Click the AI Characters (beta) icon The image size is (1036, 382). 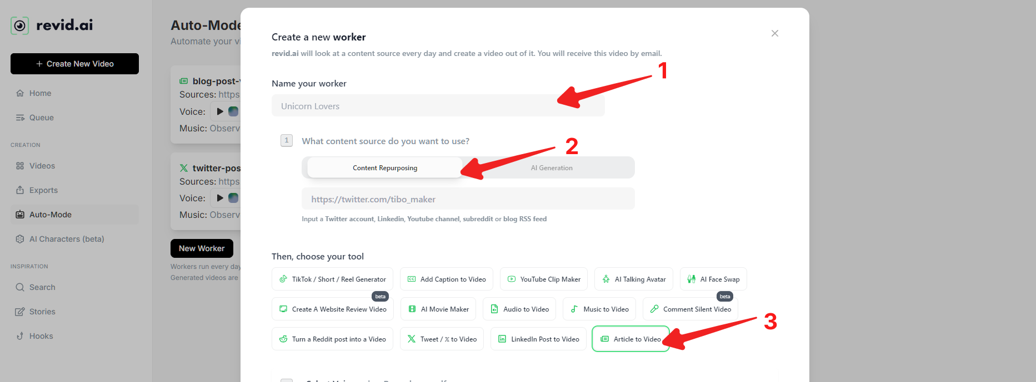pos(20,239)
